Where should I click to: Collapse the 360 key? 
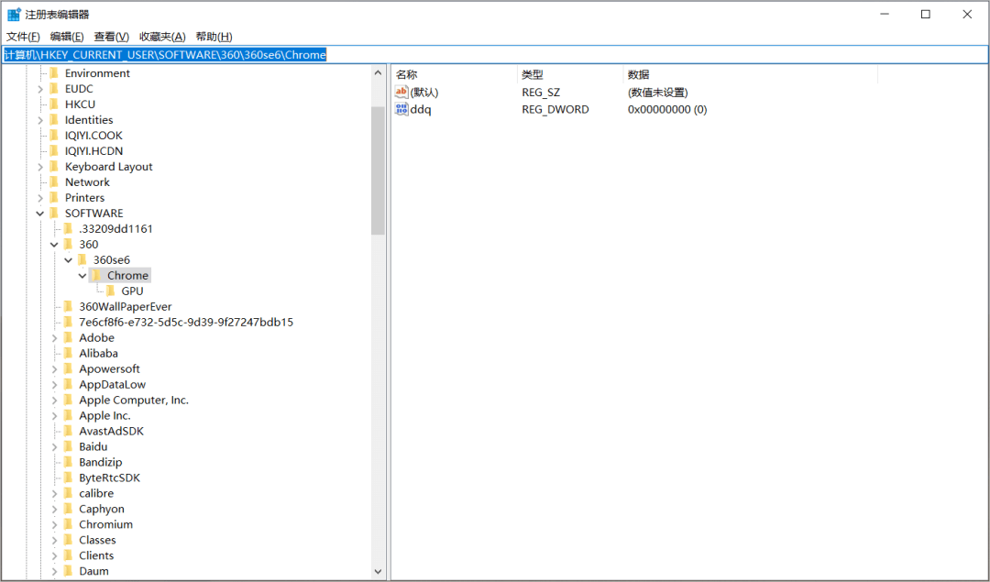pyautogui.click(x=54, y=245)
